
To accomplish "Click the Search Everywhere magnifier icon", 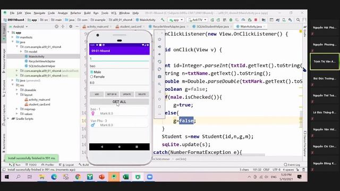I will [x=298, y=20].
